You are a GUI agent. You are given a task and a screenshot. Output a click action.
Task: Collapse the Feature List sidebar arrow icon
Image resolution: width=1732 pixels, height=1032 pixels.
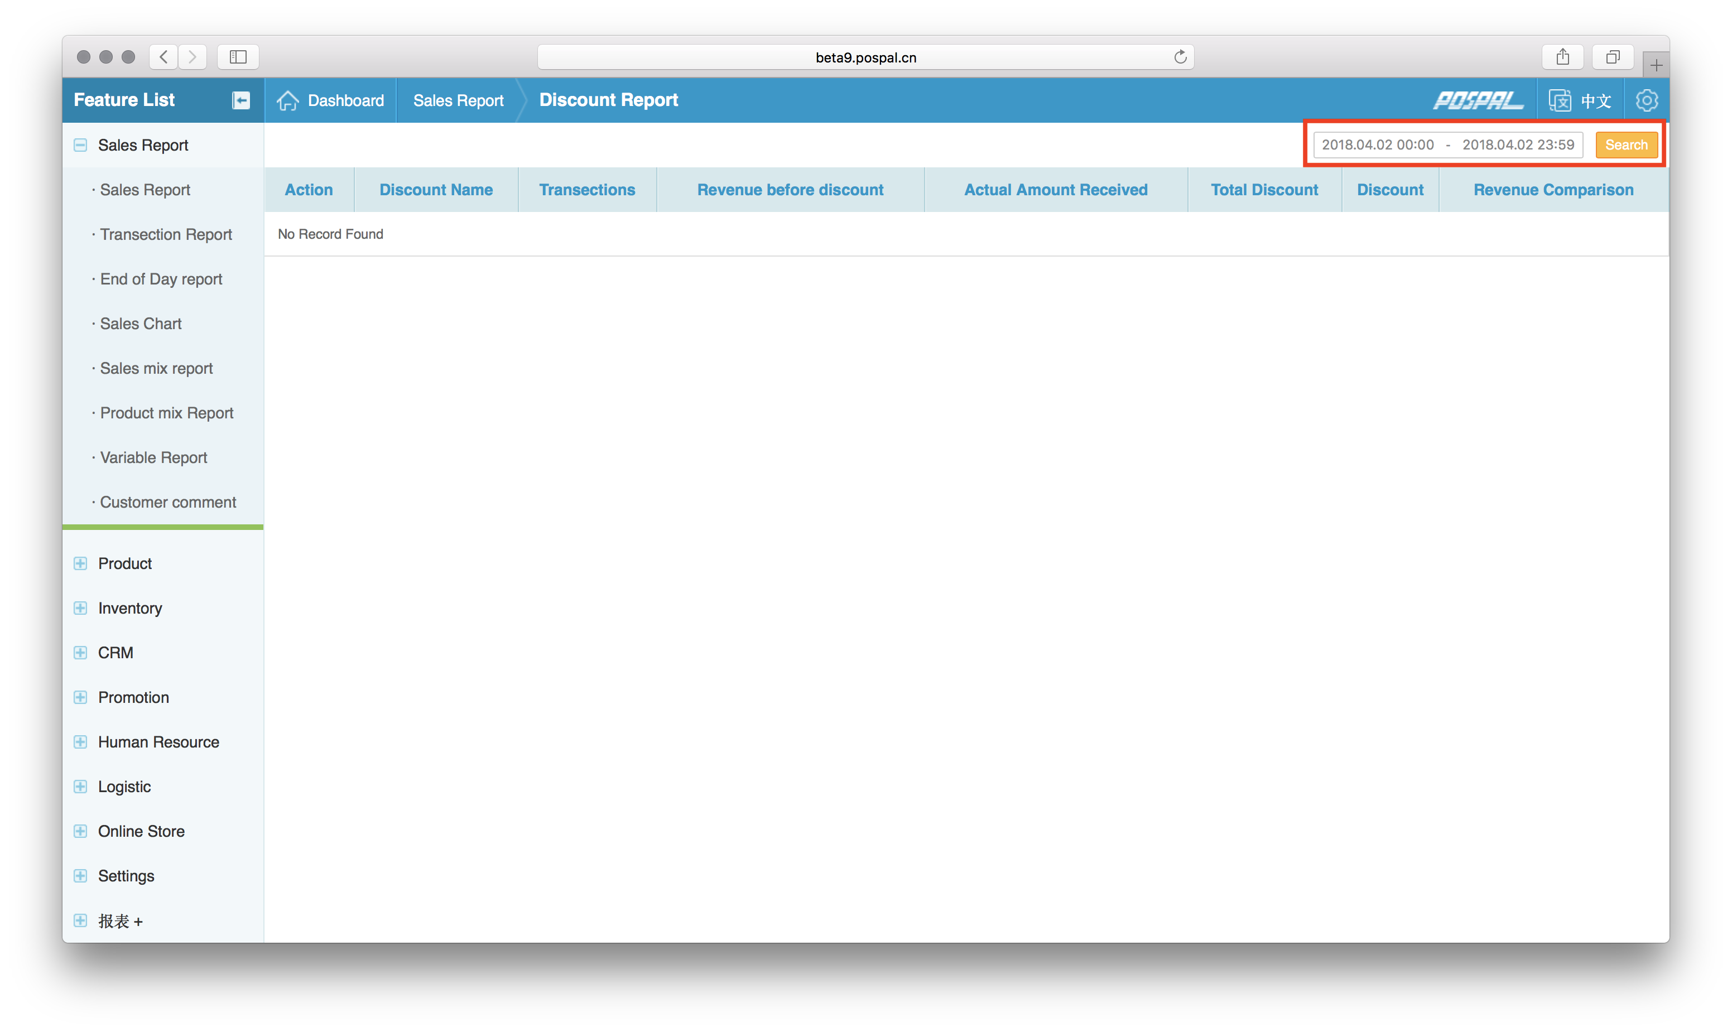pos(240,100)
